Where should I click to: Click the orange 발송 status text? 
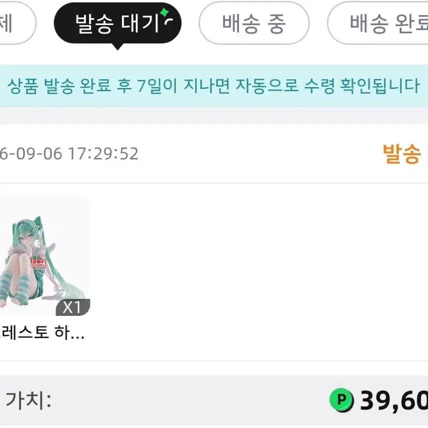coord(401,154)
